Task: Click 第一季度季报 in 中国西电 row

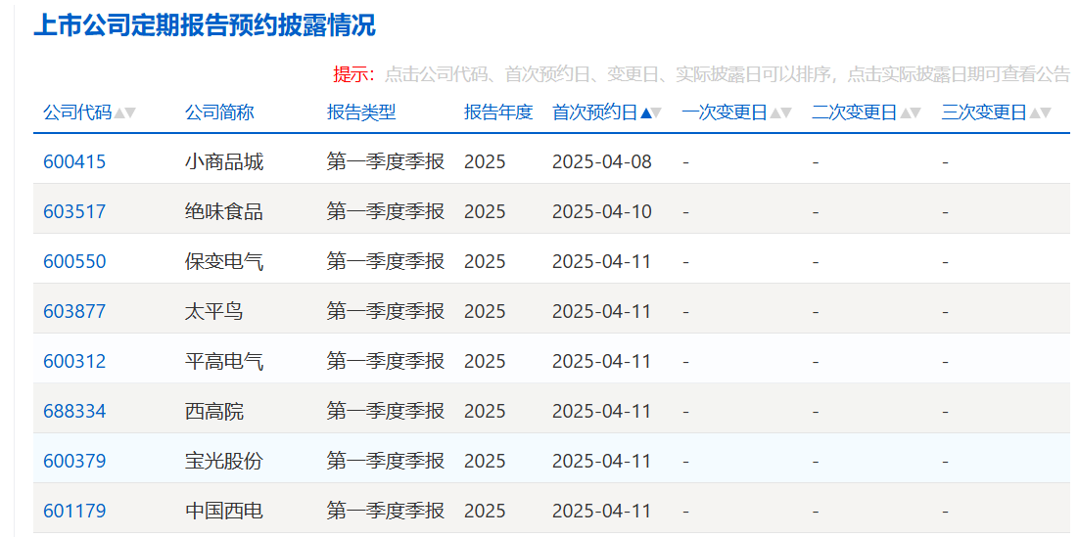Action: click(386, 511)
